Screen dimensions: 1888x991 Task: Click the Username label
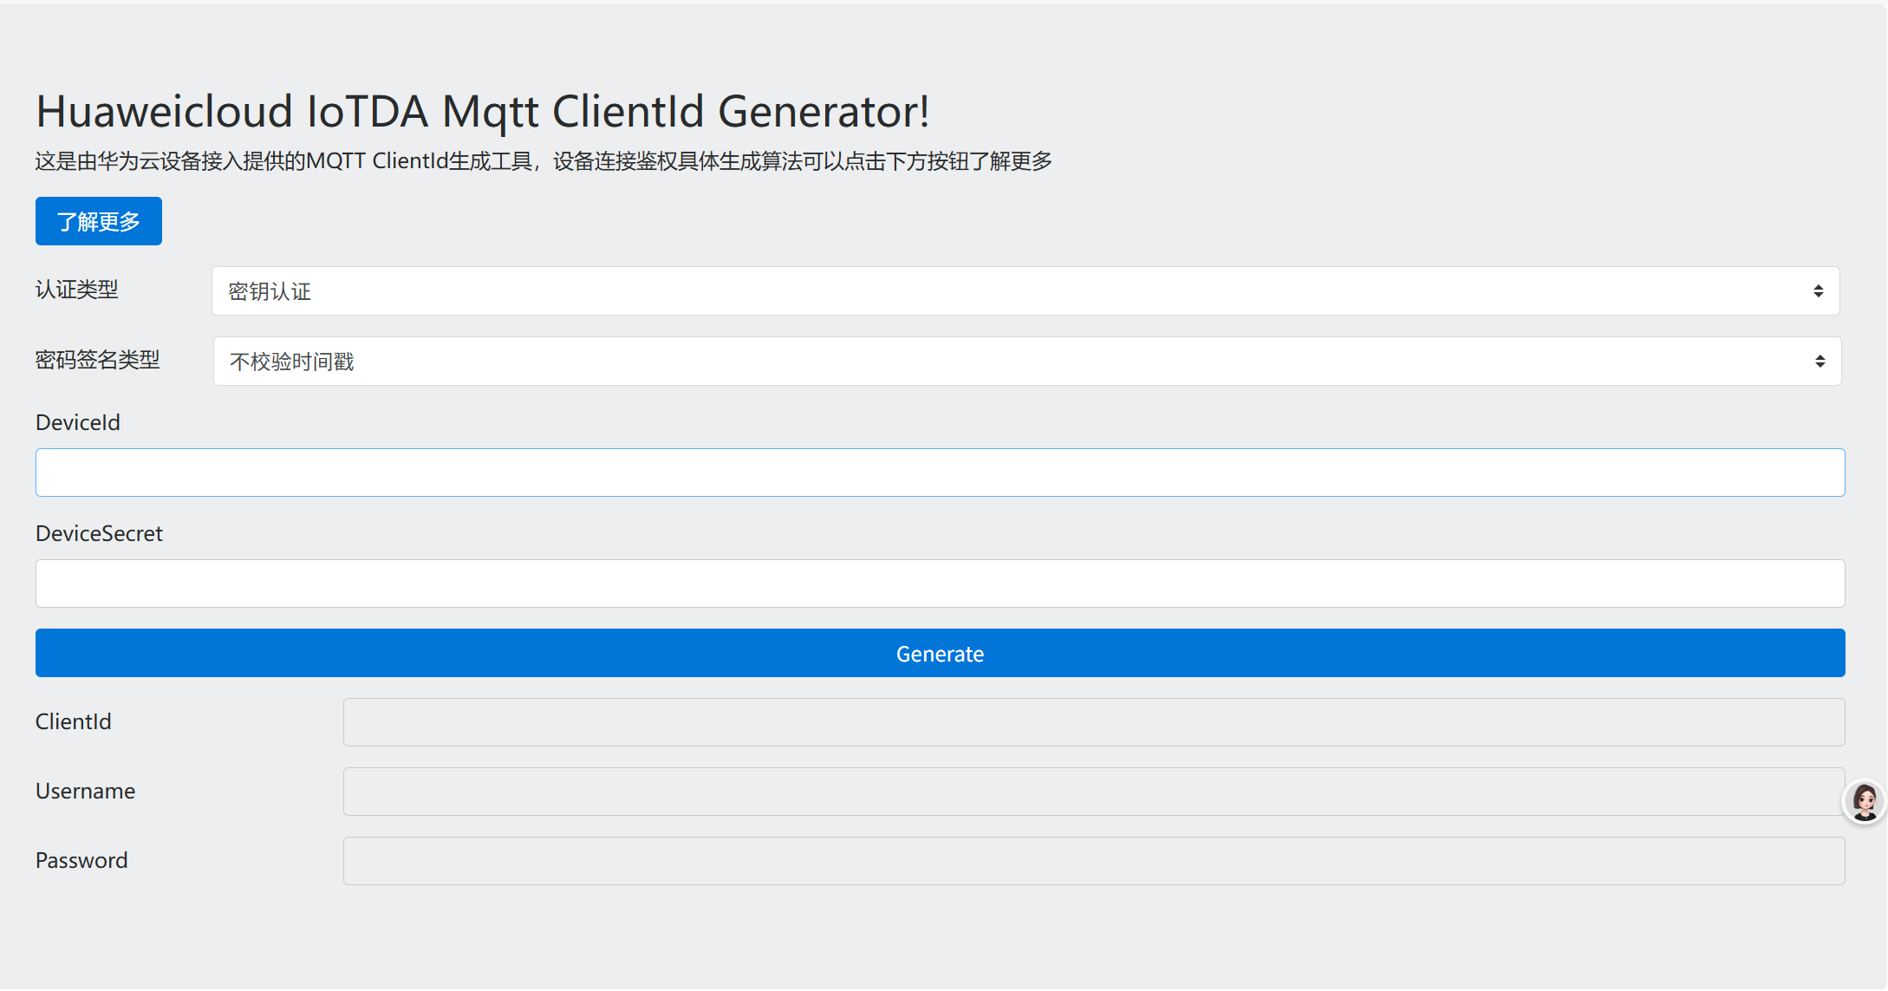pyautogui.click(x=85, y=791)
